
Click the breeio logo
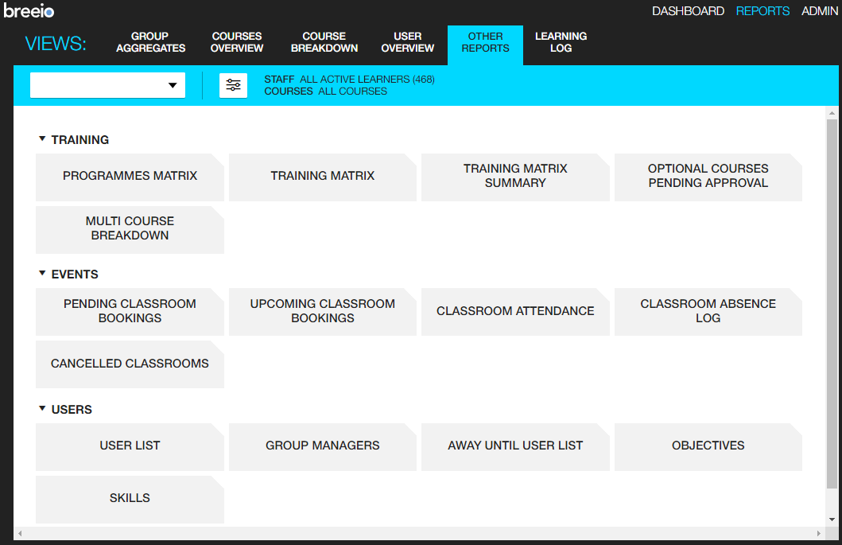tap(29, 10)
